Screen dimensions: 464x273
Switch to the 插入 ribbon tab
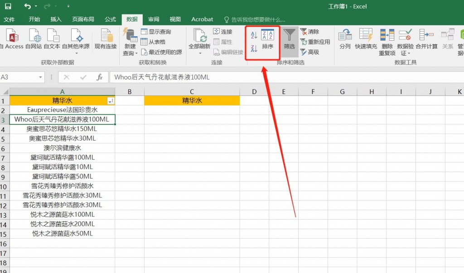click(56, 19)
